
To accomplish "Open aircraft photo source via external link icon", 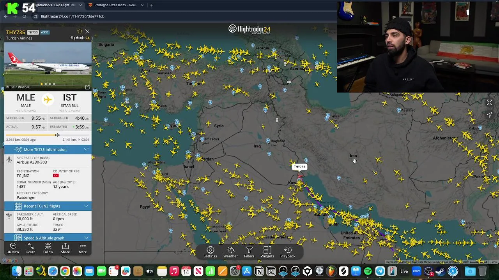I will [87, 87].
